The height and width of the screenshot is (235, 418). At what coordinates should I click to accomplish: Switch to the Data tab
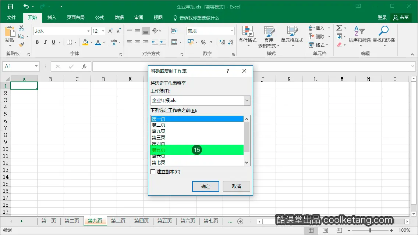(x=119, y=18)
